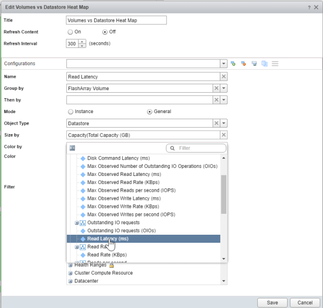
Task: Open the Group by dropdown arrow
Action: 224,88
